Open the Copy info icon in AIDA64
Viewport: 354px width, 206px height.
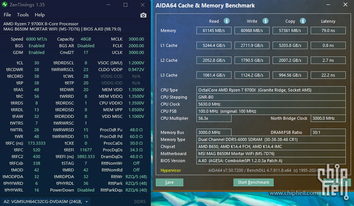[x=303, y=21]
